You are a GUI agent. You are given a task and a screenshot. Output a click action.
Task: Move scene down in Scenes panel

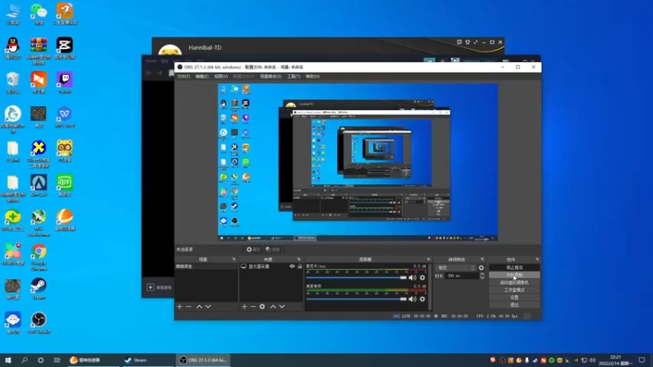[x=208, y=307]
